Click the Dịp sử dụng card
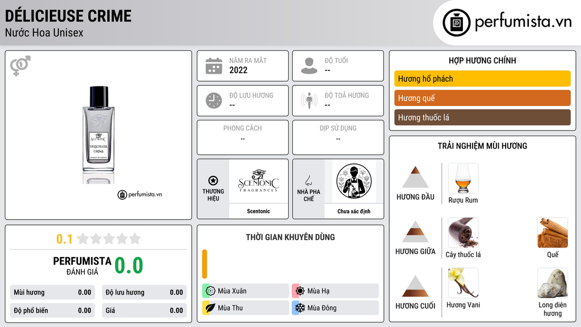The width and height of the screenshot is (581, 327). [x=338, y=137]
